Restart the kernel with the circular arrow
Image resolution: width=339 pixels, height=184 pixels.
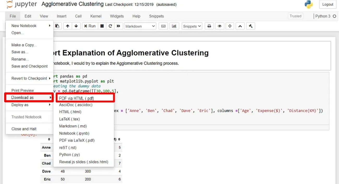click(110, 26)
